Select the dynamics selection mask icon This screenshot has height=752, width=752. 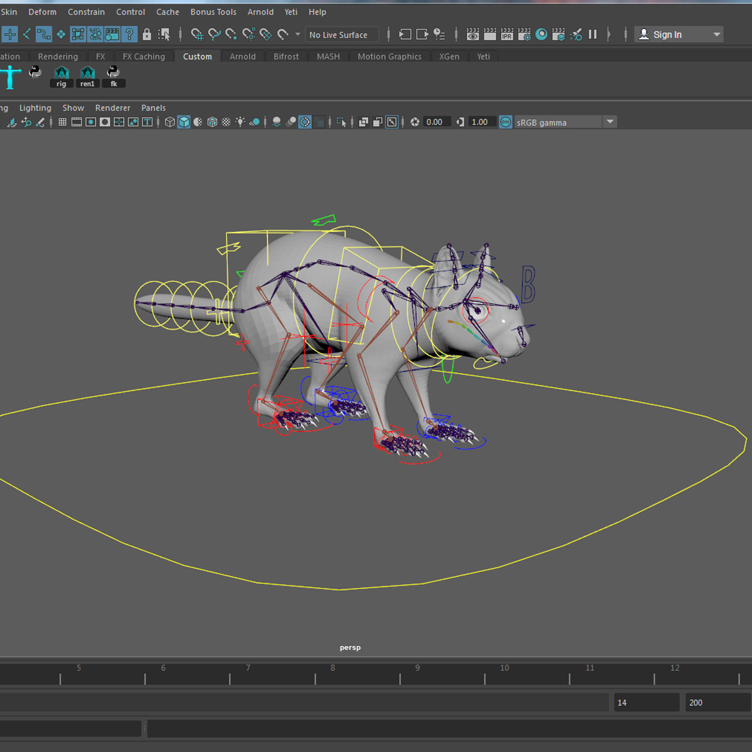pos(95,34)
